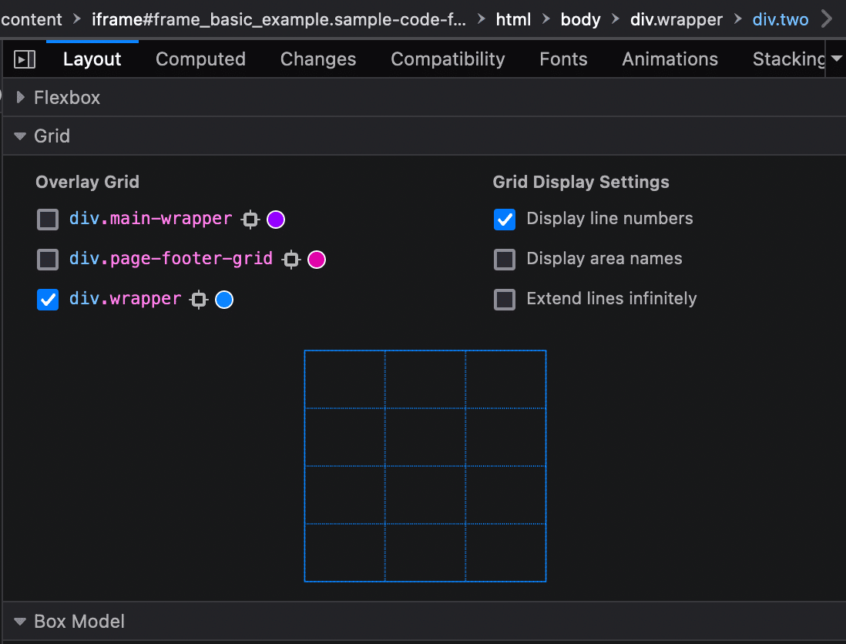Select the div.wrapper breadcrumb

click(x=676, y=19)
